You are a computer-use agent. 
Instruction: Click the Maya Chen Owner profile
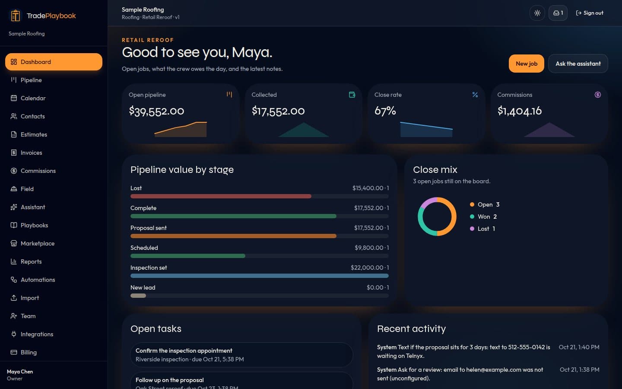tap(20, 375)
